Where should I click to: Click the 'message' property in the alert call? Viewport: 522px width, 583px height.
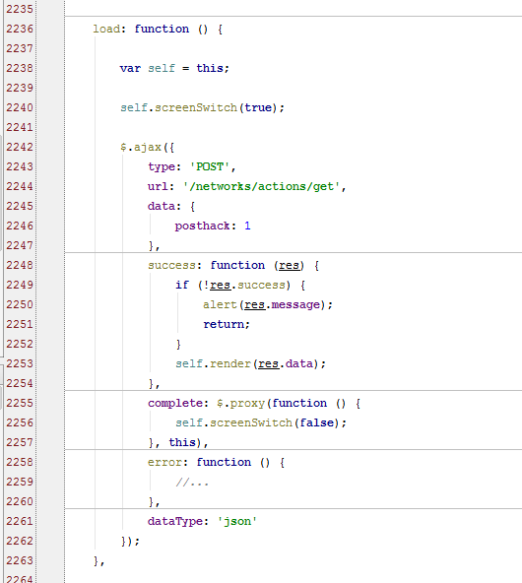(295, 305)
